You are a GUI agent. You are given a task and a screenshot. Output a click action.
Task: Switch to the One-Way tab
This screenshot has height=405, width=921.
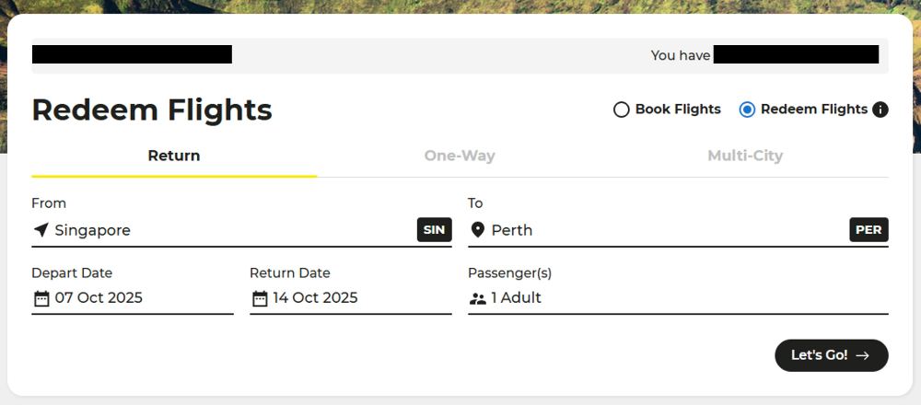point(460,156)
